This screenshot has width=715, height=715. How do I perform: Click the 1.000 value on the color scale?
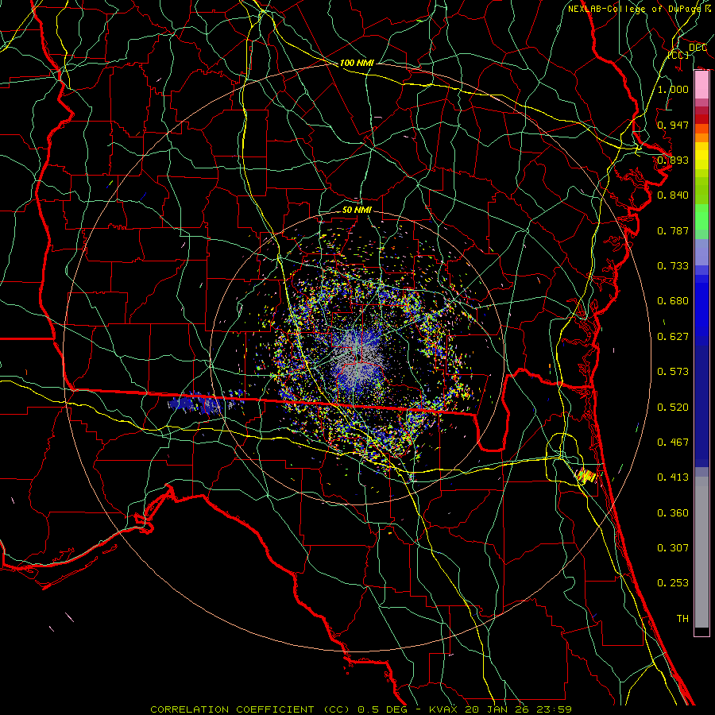673,89
